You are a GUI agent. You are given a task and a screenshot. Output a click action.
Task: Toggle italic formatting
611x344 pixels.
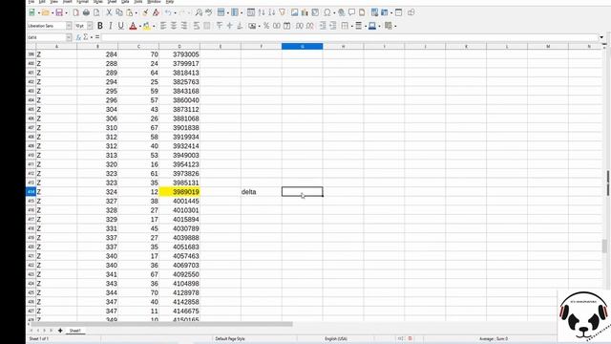111,26
